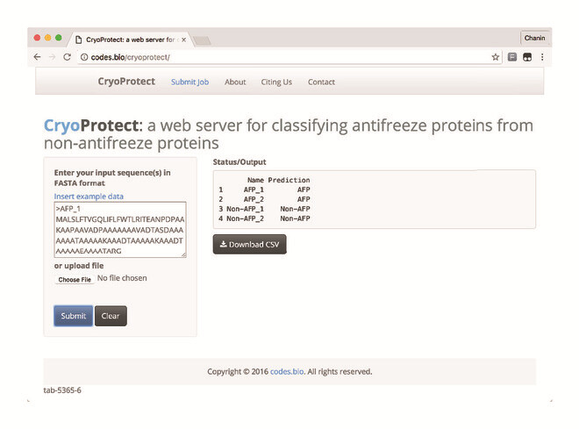Click the Clear button
This screenshot has width=579, height=429.
[x=111, y=316]
